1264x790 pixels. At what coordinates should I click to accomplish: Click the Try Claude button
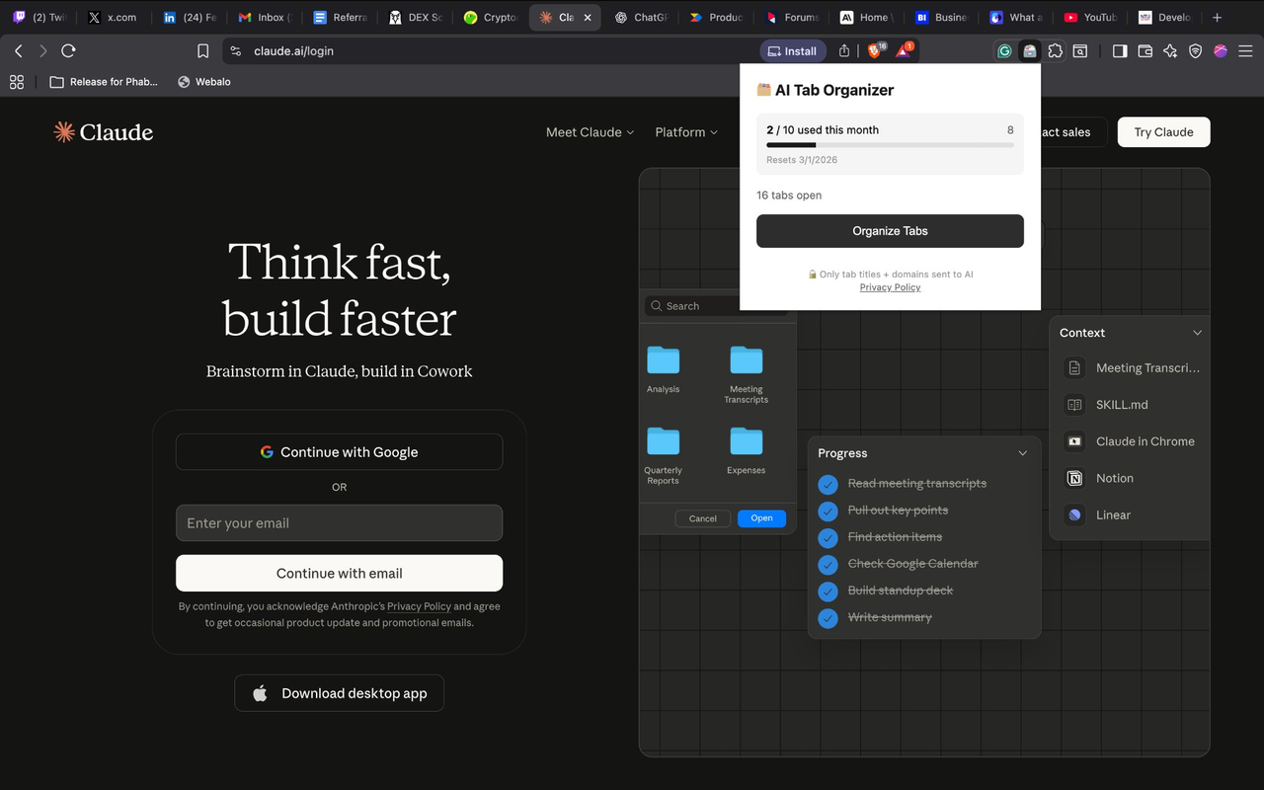click(1163, 132)
